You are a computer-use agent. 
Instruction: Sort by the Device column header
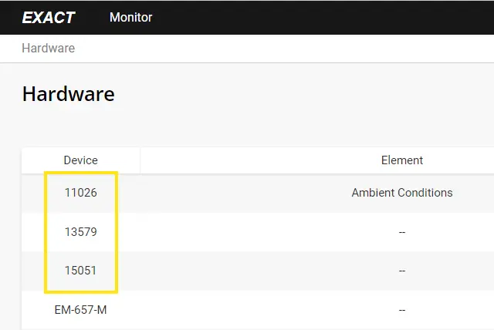[x=80, y=160]
